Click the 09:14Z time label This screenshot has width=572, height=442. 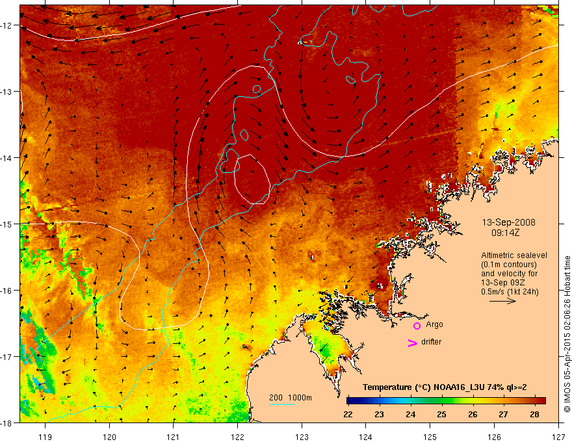(x=505, y=232)
